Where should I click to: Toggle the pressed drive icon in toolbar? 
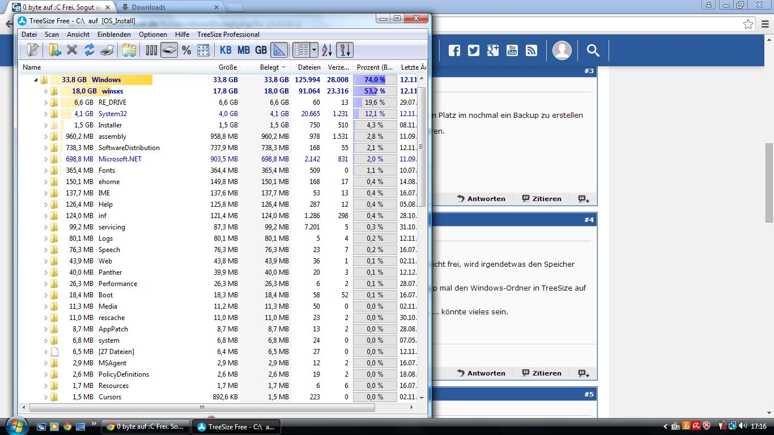(x=169, y=50)
